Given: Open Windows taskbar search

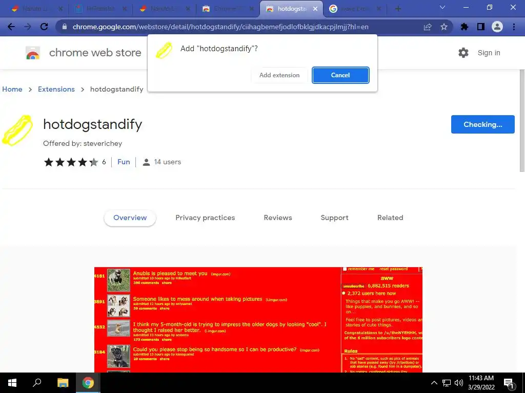Looking at the screenshot, I should [x=37, y=383].
